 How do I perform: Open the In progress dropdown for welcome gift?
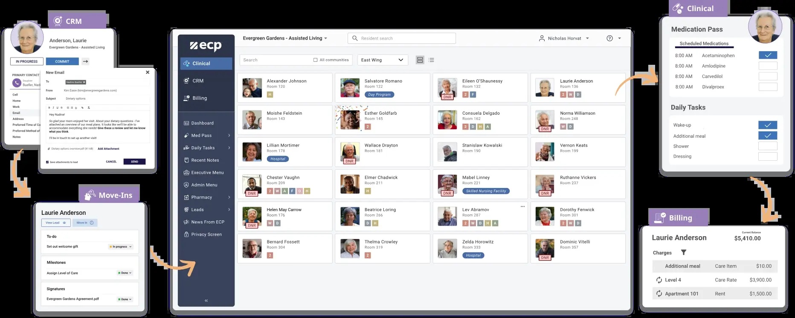(121, 247)
